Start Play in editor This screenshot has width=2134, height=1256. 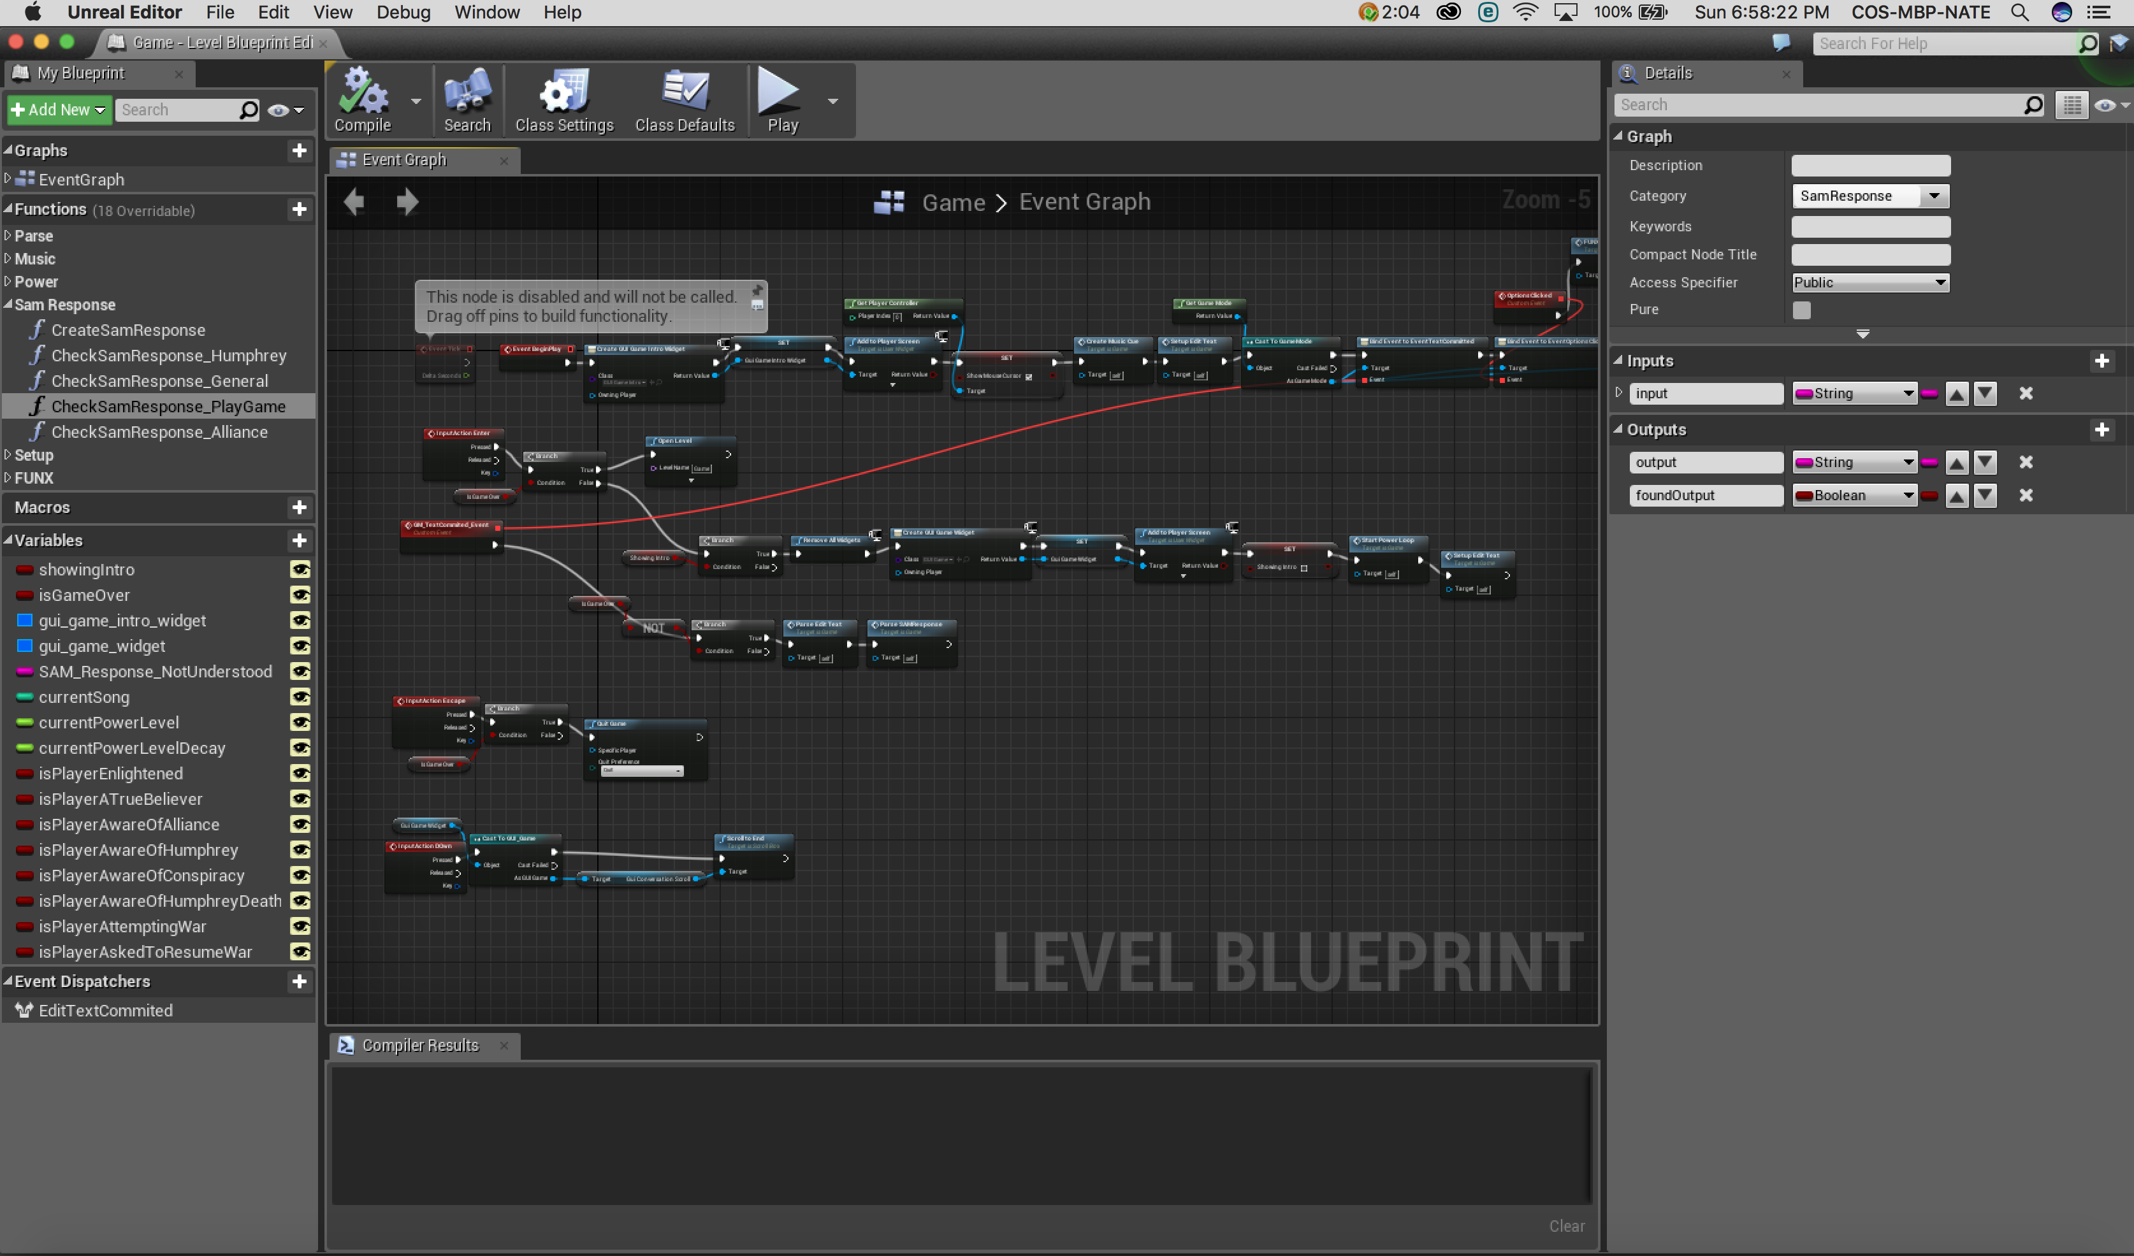click(783, 100)
